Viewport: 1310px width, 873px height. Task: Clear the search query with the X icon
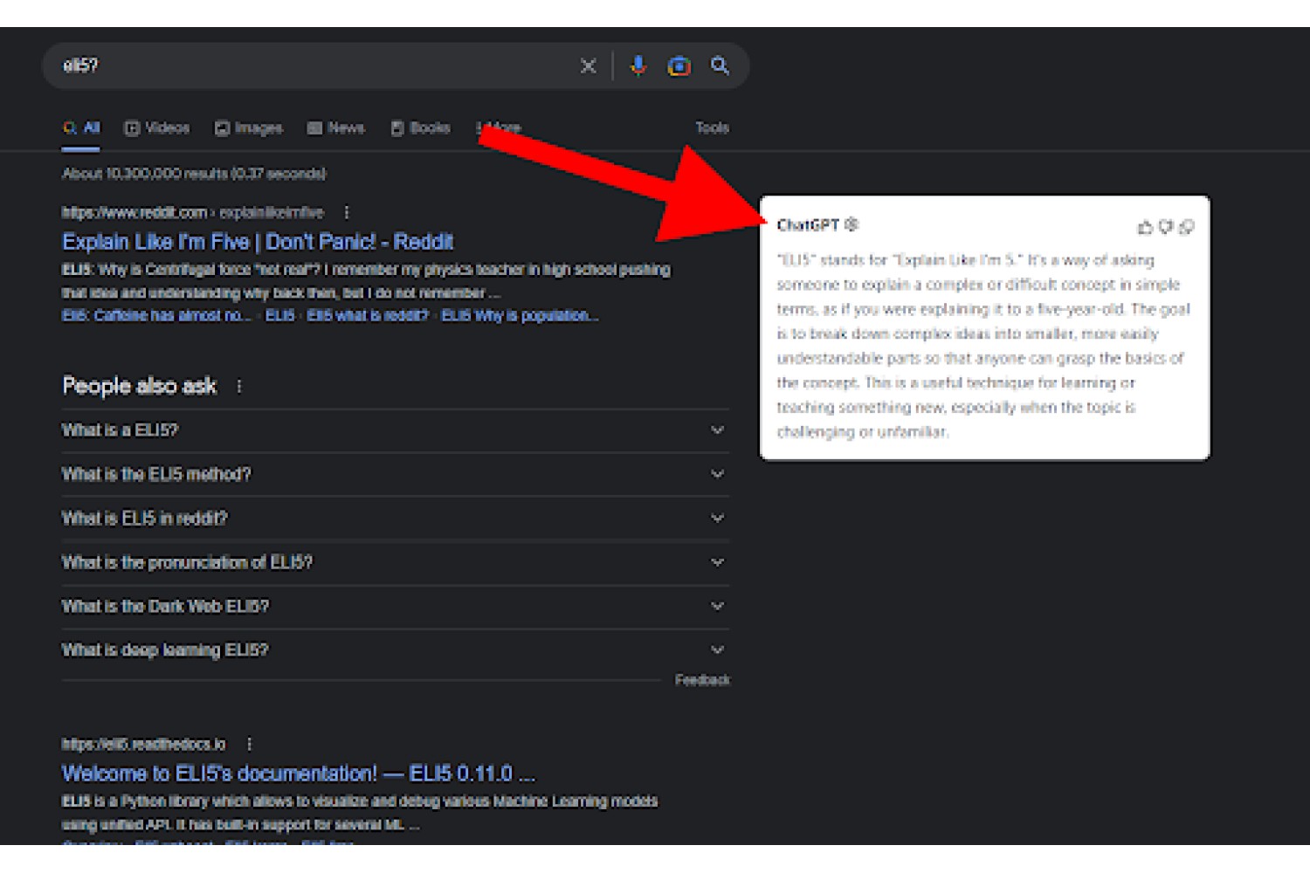[x=588, y=65]
